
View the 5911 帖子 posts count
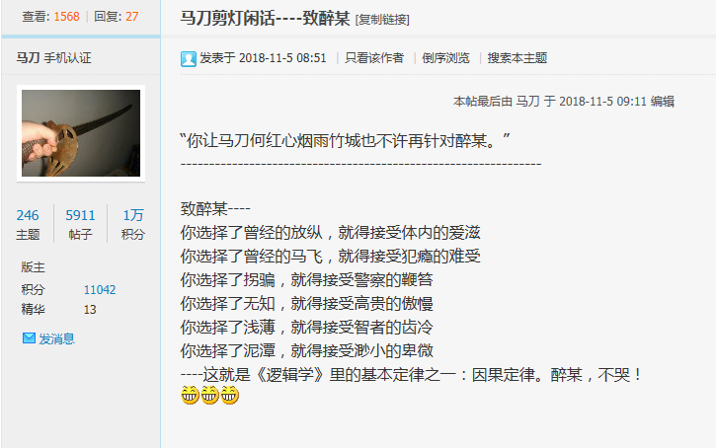(80, 224)
